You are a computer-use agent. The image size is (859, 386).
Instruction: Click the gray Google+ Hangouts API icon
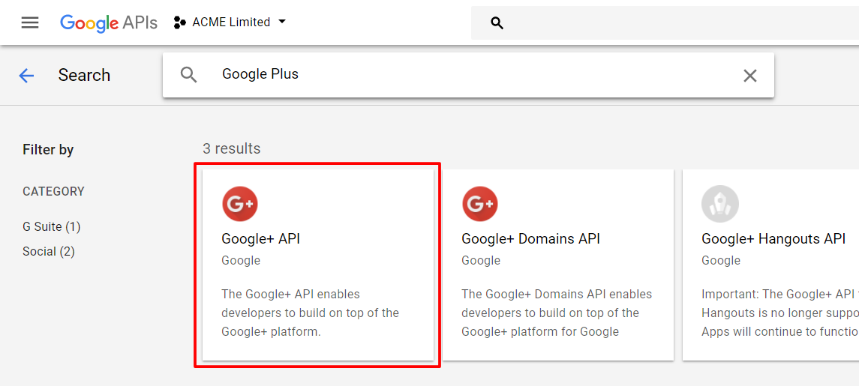[720, 204]
